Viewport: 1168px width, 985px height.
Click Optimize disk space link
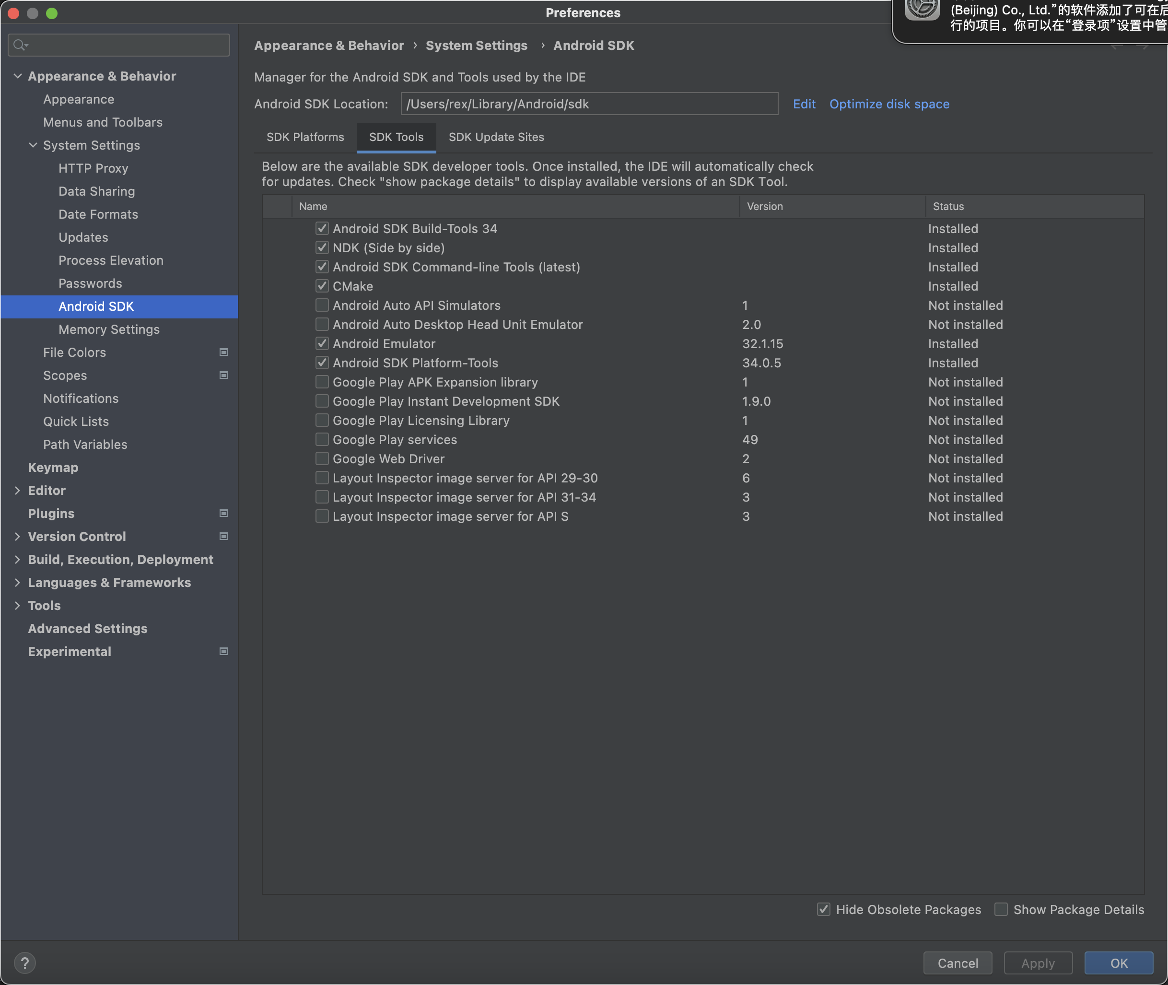(x=889, y=104)
